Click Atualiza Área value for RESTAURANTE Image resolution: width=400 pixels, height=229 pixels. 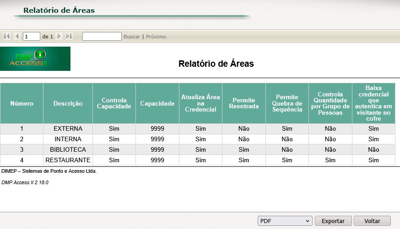pyautogui.click(x=200, y=160)
